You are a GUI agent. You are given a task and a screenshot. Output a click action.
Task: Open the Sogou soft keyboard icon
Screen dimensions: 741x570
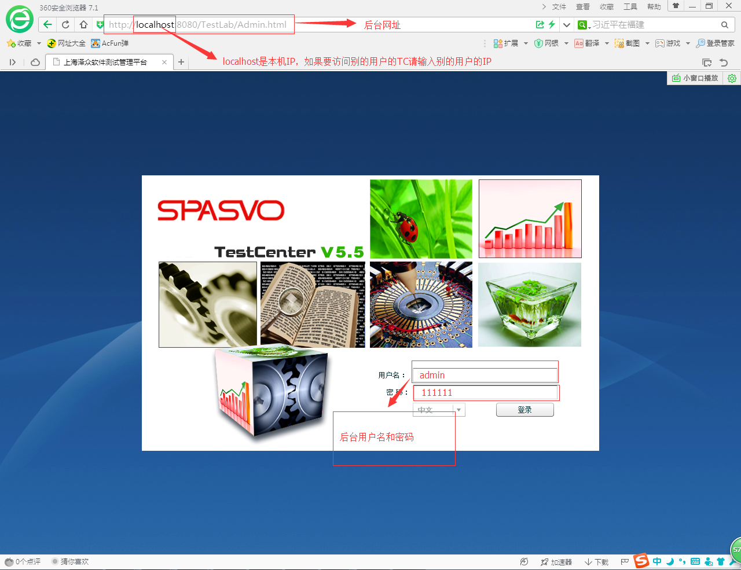tap(695, 561)
